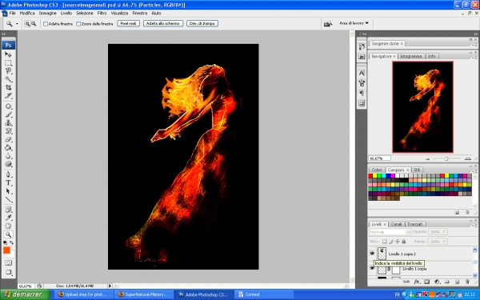Create new adjustment layer from Layers panel
This screenshot has width=480, height=300.
pos(437,282)
